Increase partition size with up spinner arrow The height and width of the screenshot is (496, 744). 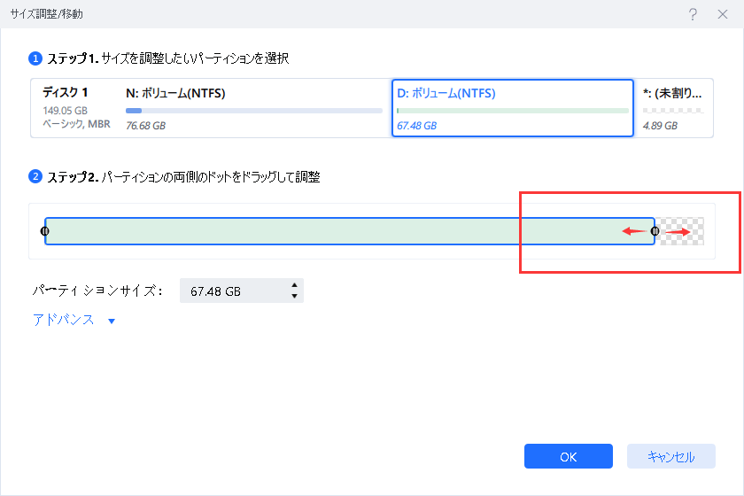tap(294, 286)
